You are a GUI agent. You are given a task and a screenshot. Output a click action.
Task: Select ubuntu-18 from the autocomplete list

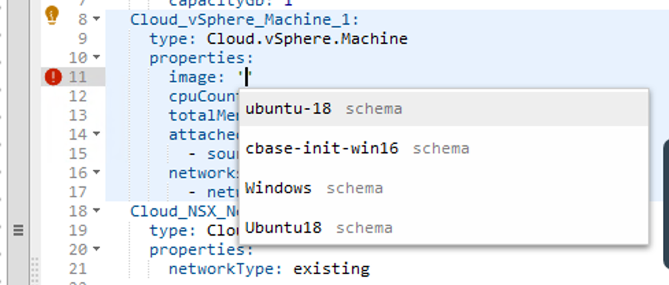(x=443, y=109)
